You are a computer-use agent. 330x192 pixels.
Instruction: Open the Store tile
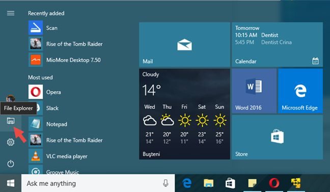tap(277, 137)
